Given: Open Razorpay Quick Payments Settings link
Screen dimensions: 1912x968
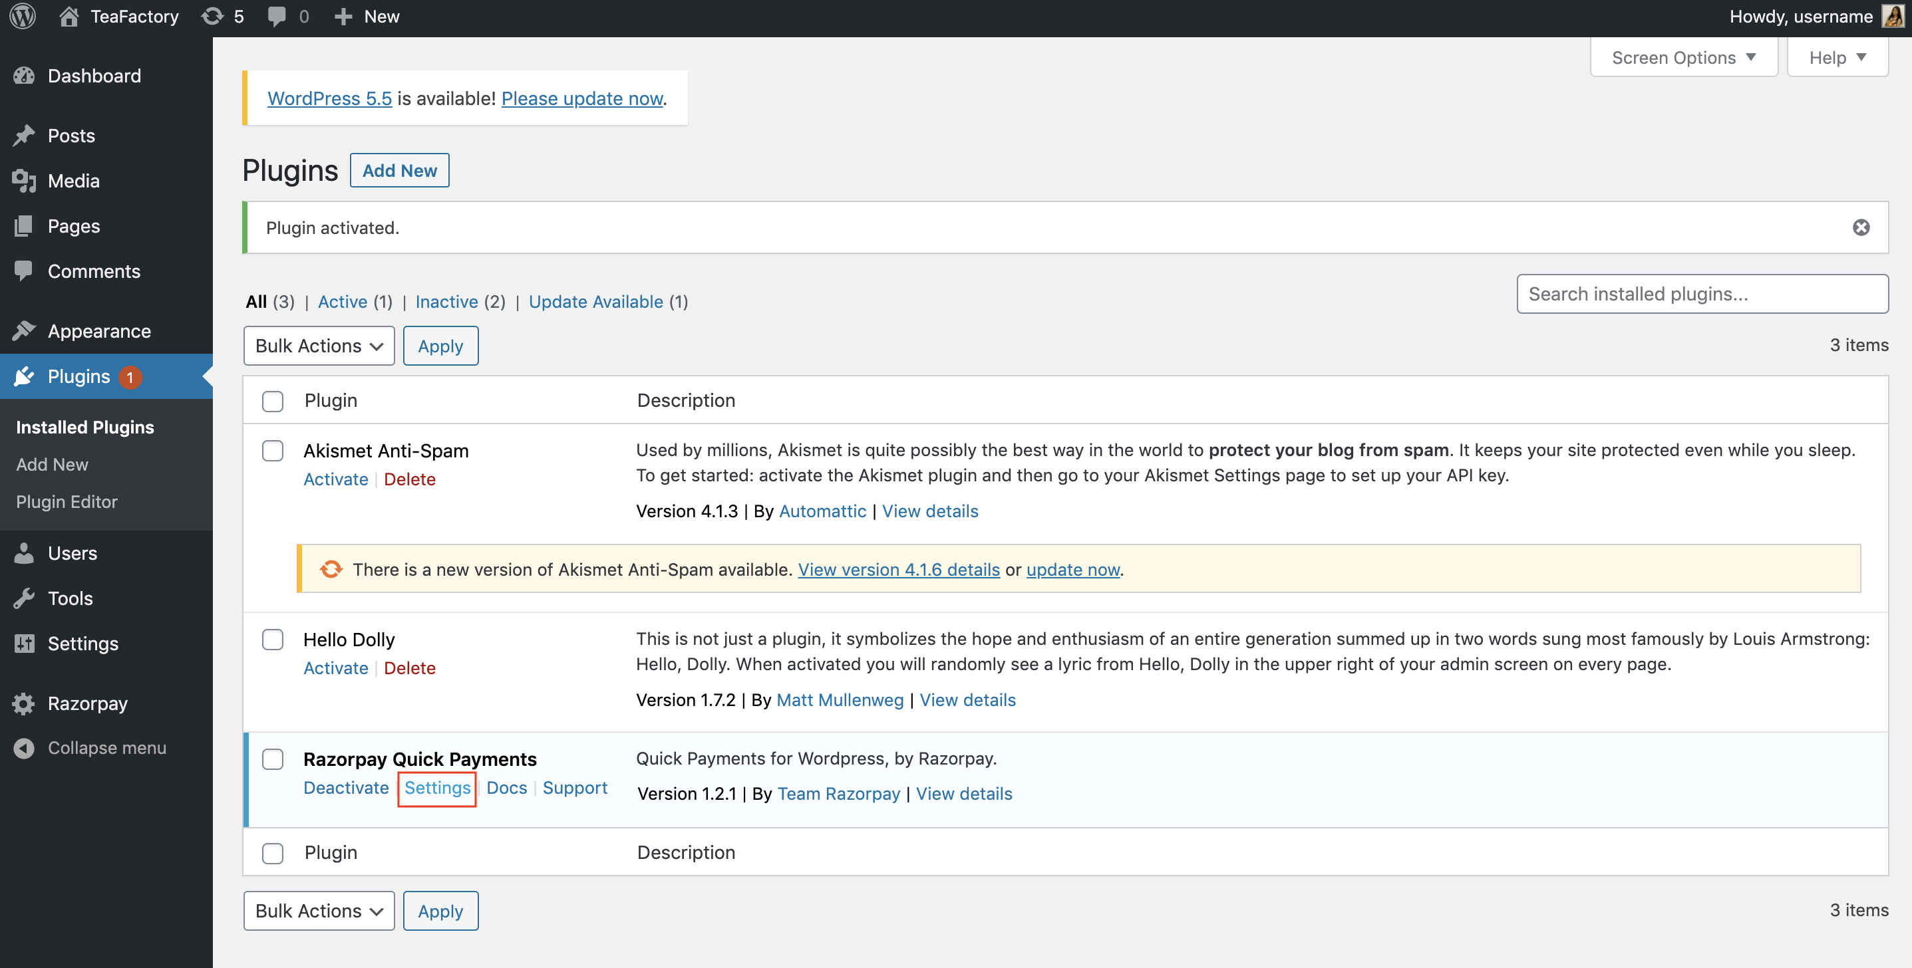Looking at the screenshot, I should pos(437,788).
